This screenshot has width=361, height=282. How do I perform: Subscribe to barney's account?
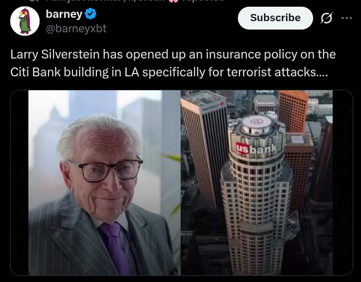pos(275,18)
